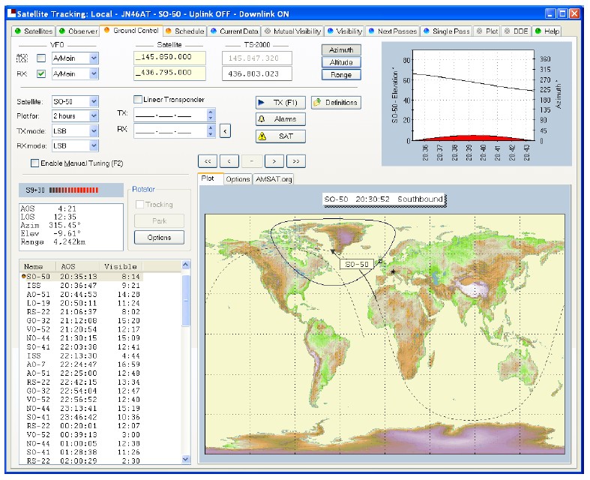The width and height of the screenshot is (590, 480).
Task: Click the RX transponder frequency spinner arrows
Action: 211,131
